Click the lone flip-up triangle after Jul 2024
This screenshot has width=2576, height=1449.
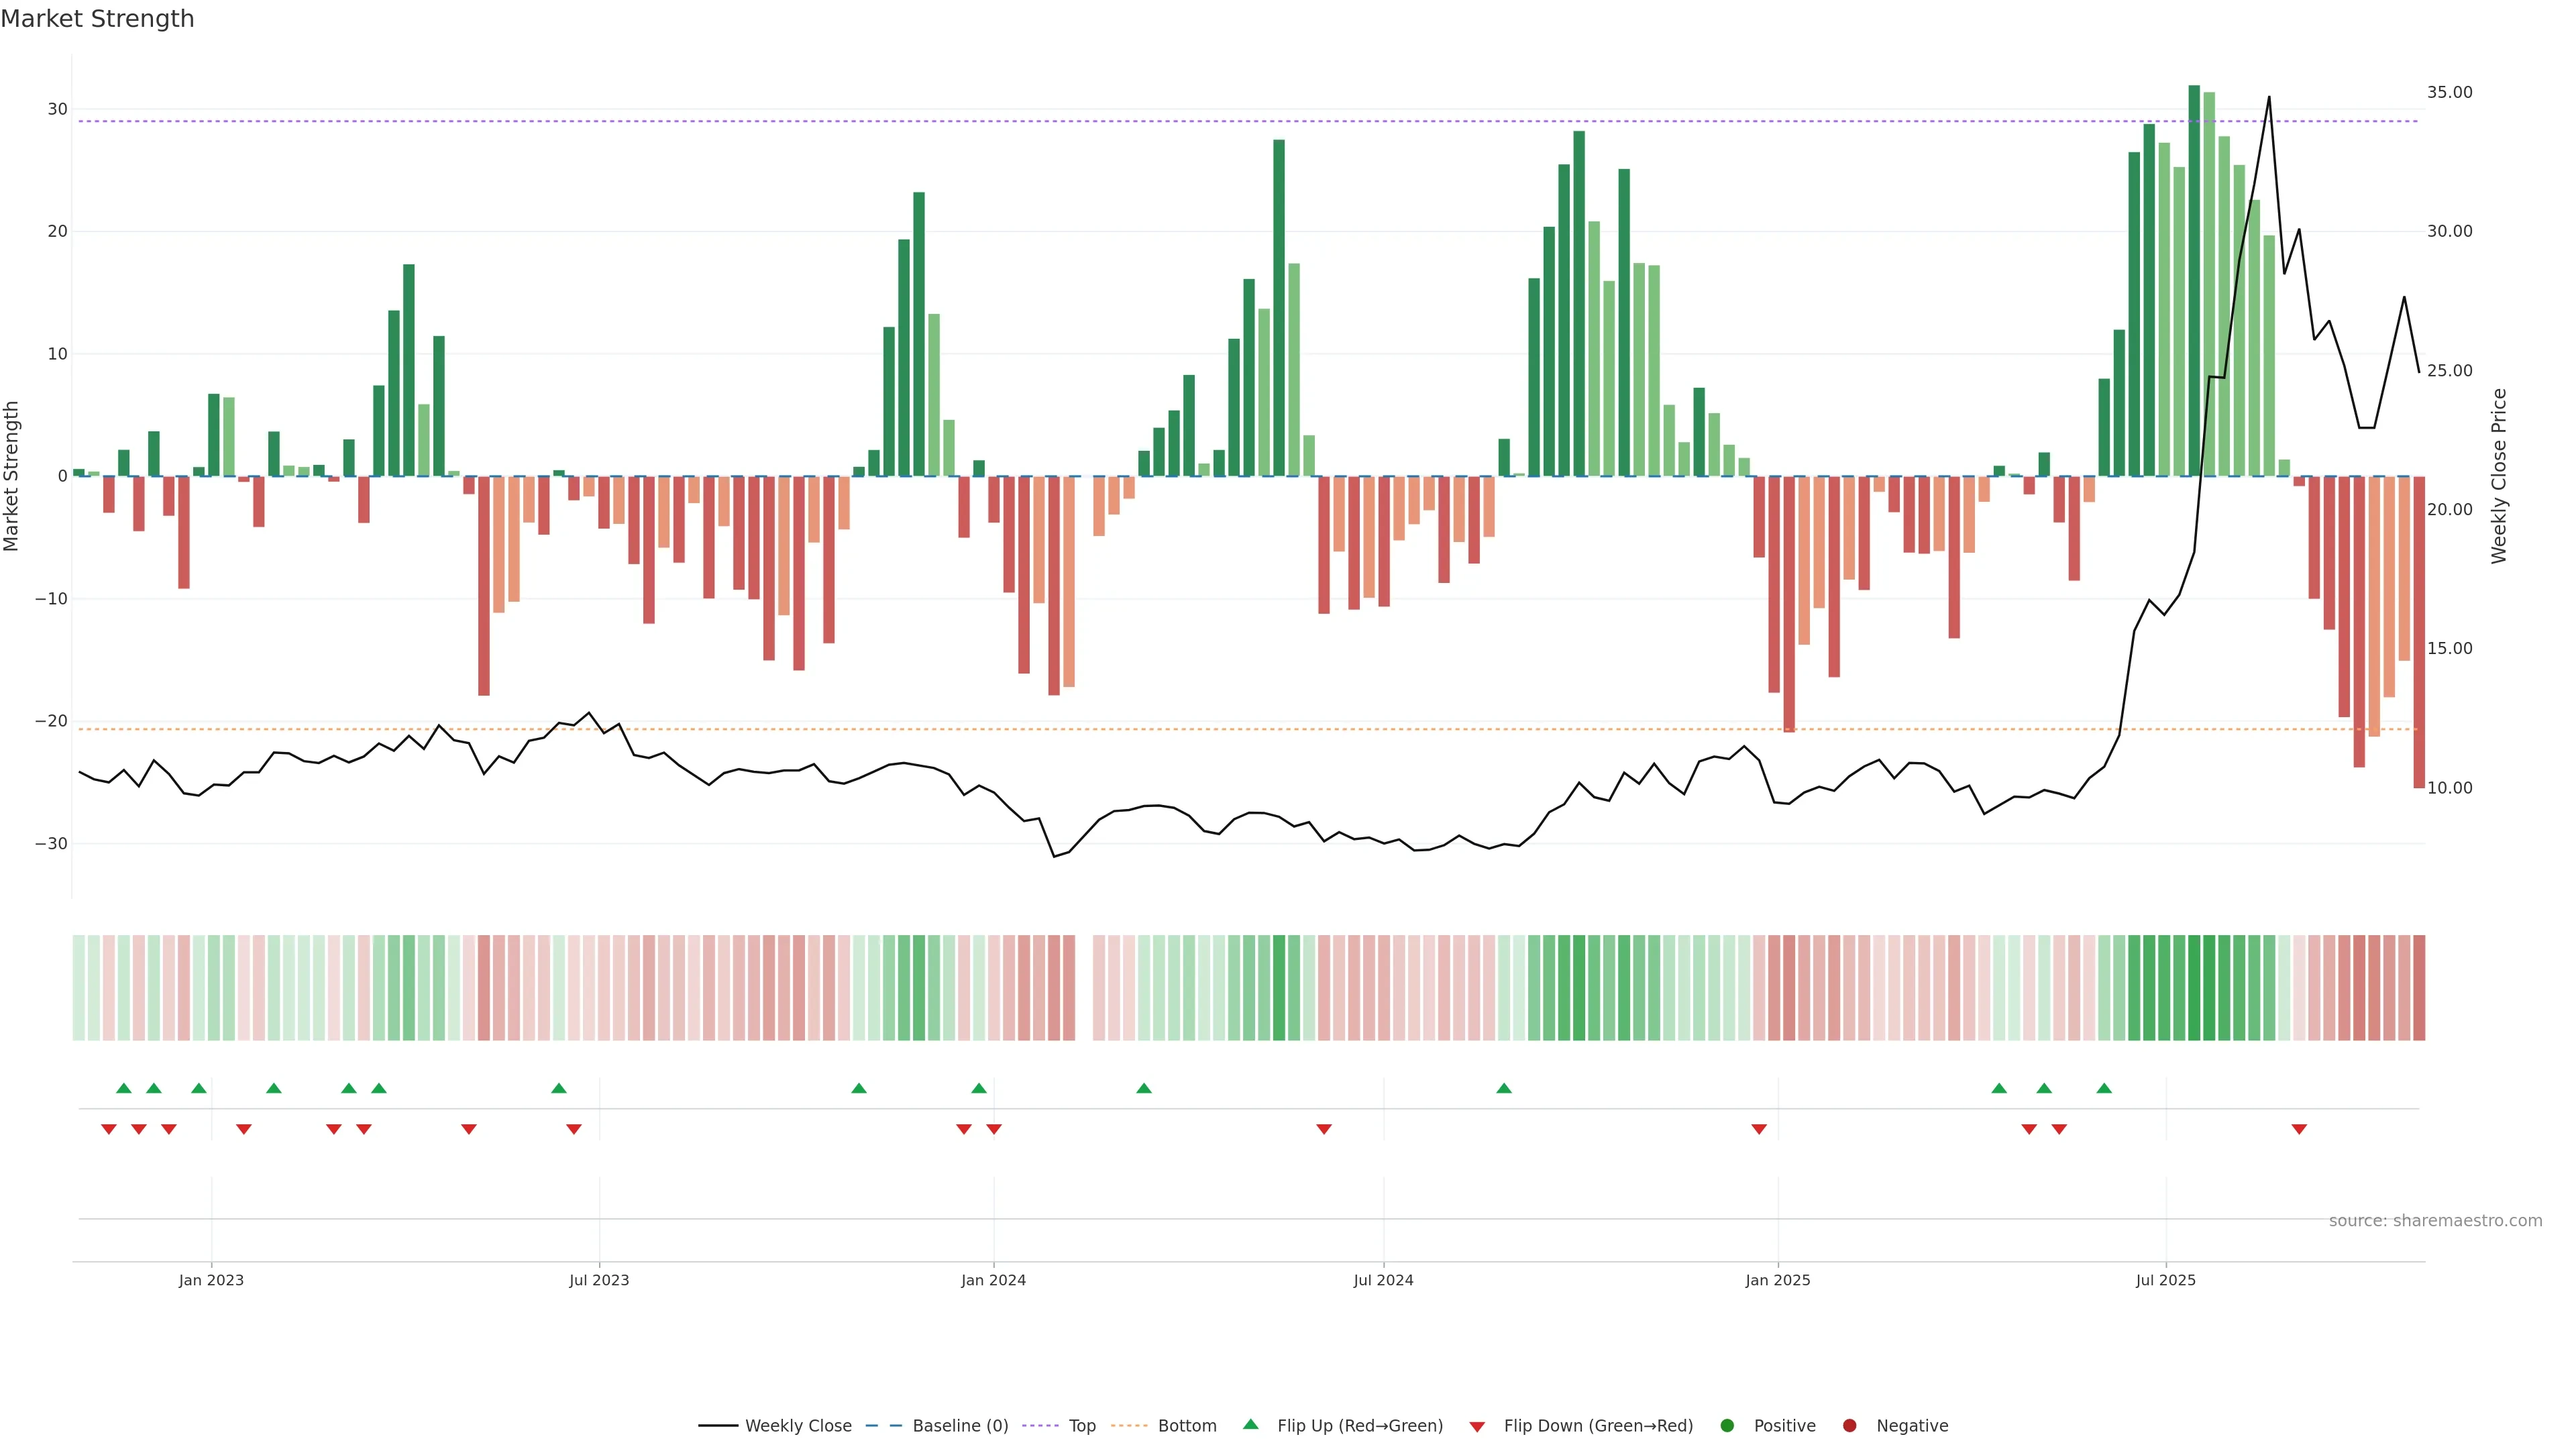pyautogui.click(x=1504, y=1088)
